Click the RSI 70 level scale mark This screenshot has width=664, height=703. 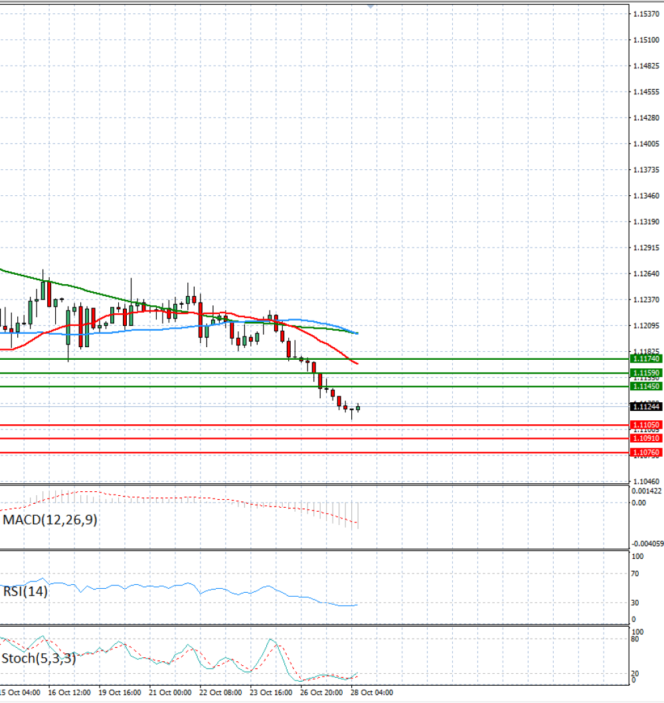635,574
